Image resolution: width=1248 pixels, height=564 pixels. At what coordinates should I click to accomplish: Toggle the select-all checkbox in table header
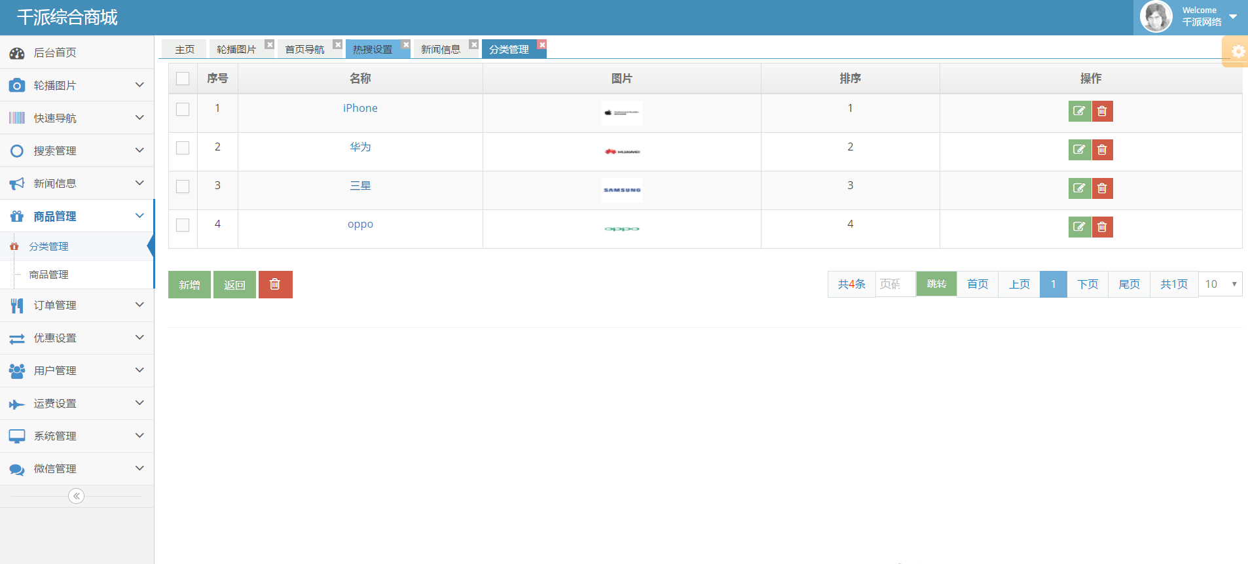coord(183,79)
